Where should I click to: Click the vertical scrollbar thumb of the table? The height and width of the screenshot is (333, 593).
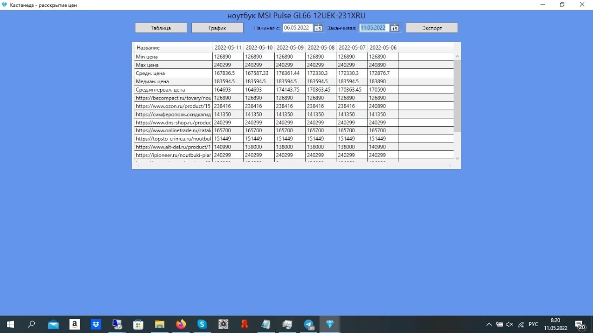pyautogui.click(x=457, y=96)
